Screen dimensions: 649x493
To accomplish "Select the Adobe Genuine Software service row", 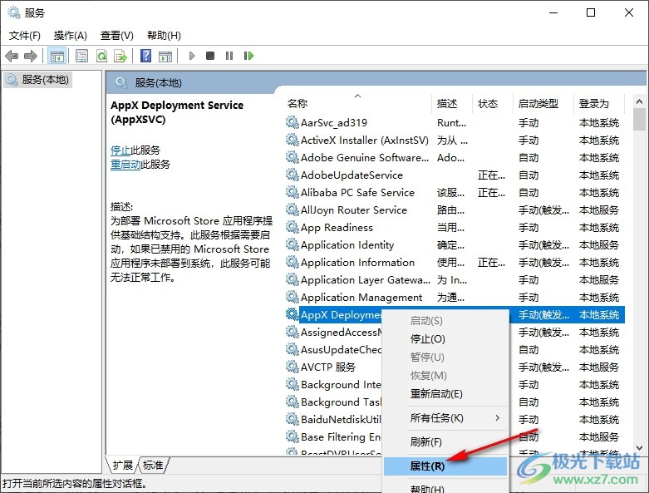I will 455,157.
